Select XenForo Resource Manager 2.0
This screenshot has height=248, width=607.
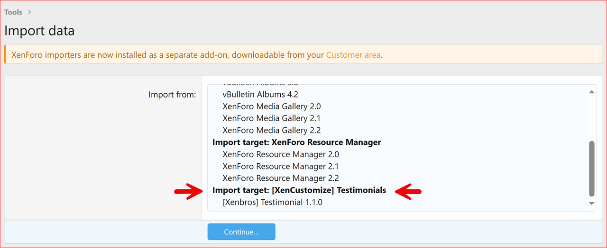pyautogui.click(x=280, y=154)
